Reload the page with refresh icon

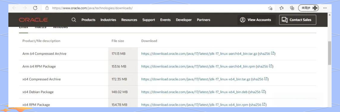pos(35,8)
